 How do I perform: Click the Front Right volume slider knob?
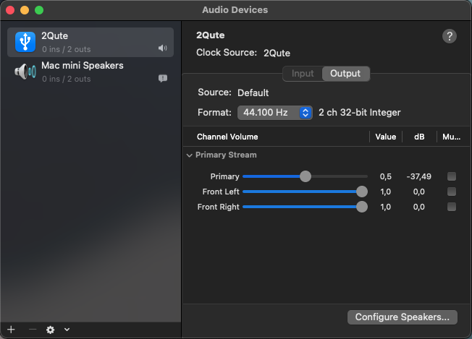pos(361,207)
